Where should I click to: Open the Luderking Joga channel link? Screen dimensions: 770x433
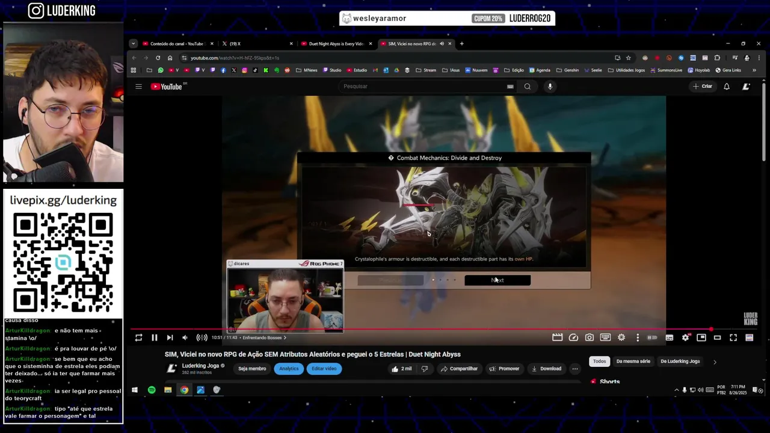point(200,366)
